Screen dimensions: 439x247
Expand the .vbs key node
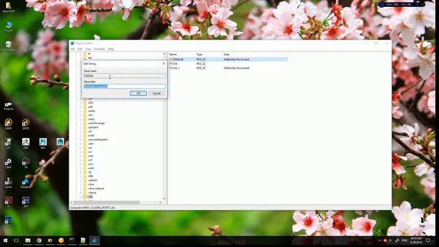pyautogui.click(x=81, y=197)
